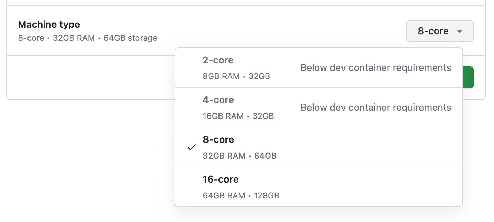Viewport: 494px width, 222px height.
Task: Click the 16-core option label
Action: (x=220, y=179)
